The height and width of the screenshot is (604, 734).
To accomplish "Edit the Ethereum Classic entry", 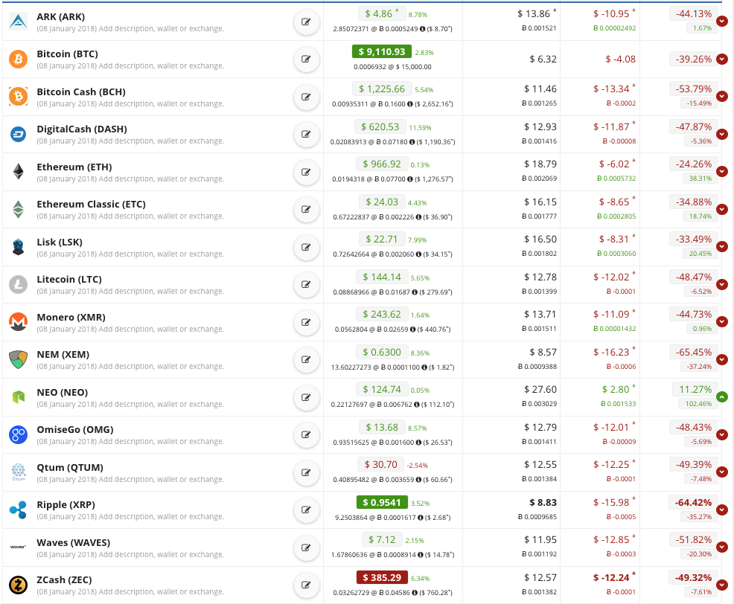I will click(306, 209).
